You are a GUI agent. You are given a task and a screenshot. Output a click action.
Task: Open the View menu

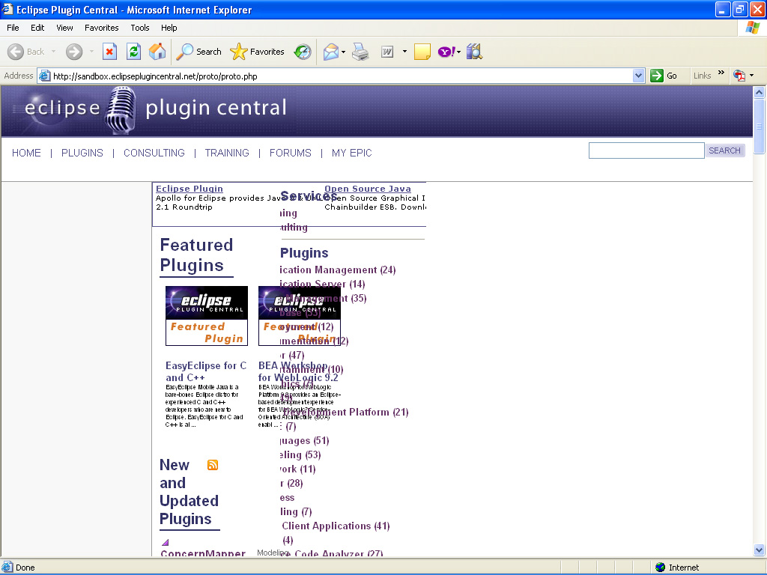coord(64,28)
